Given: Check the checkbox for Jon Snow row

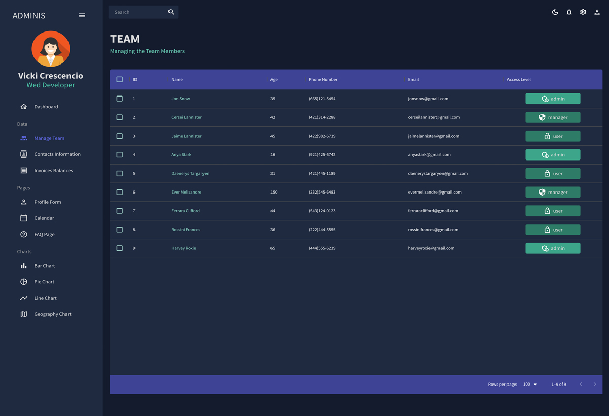Looking at the screenshot, I should pos(120,99).
